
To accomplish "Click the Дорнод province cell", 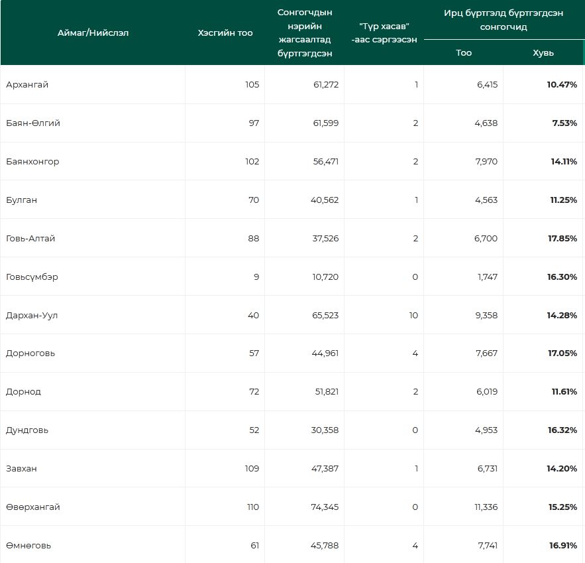I will coord(23,392).
